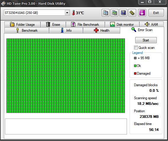Select the Disk monitor tab
Viewport: 168px width, 141px height.
coord(122,24)
